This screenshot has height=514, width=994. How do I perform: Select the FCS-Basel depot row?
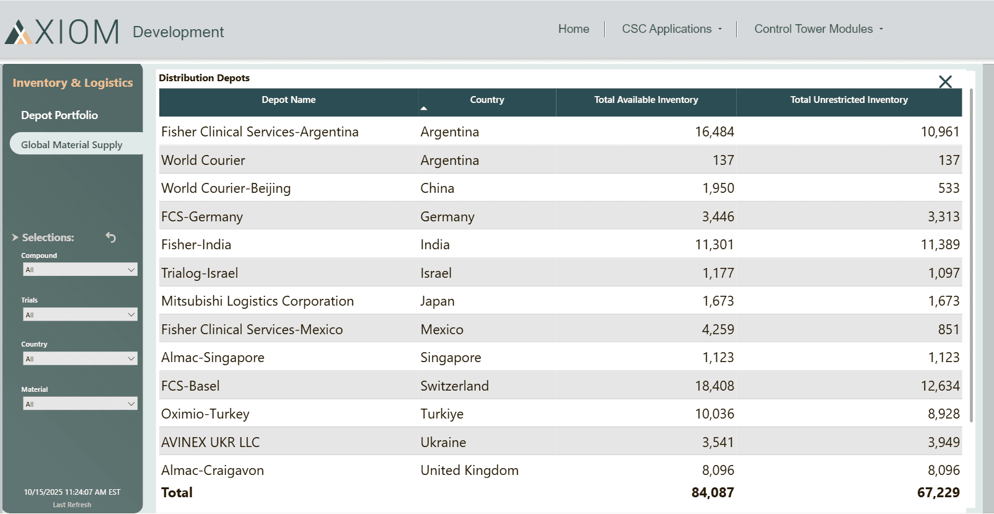(x=560, y=386)
